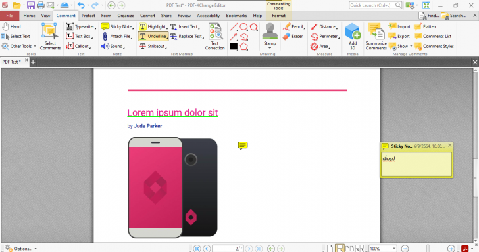Click the sticky note icon on page
This screenshot has height=252, width=479.
pyautogui.click(x=243, y=146)
